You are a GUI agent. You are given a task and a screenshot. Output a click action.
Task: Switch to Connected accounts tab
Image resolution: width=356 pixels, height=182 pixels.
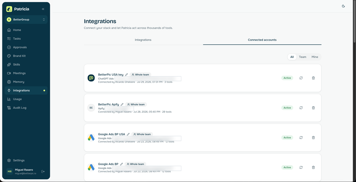tap(262, 40)
